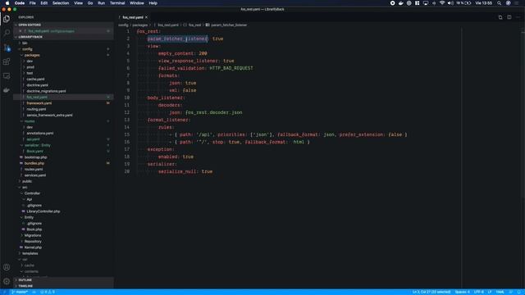Click the param_fetcher_listener breadcrumb

click(x=229, y=25)
